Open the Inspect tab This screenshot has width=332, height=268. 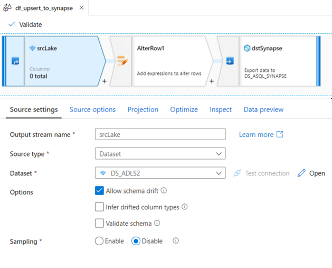[x=221, y=109]
